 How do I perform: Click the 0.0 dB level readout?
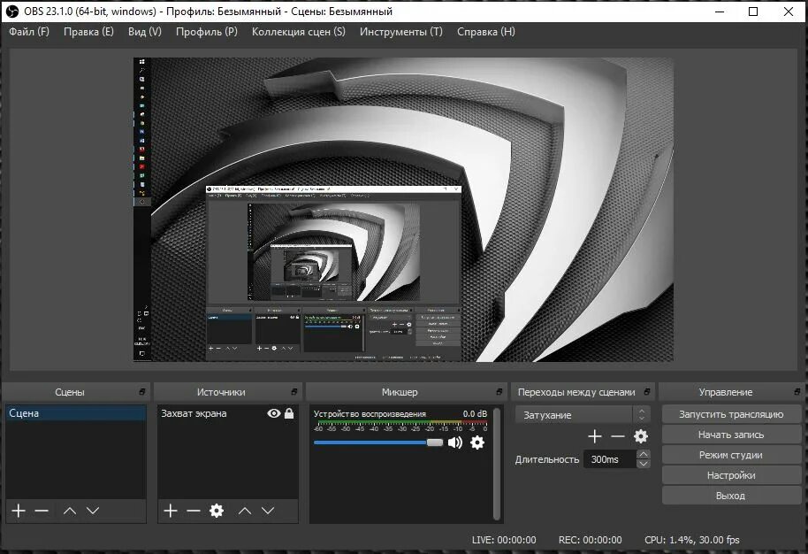point(475,413)
